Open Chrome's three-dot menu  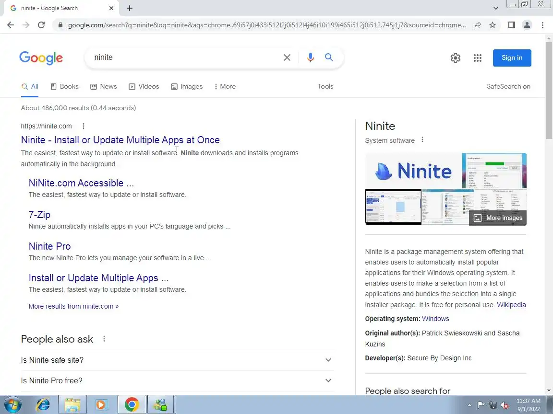click(542, 25)
